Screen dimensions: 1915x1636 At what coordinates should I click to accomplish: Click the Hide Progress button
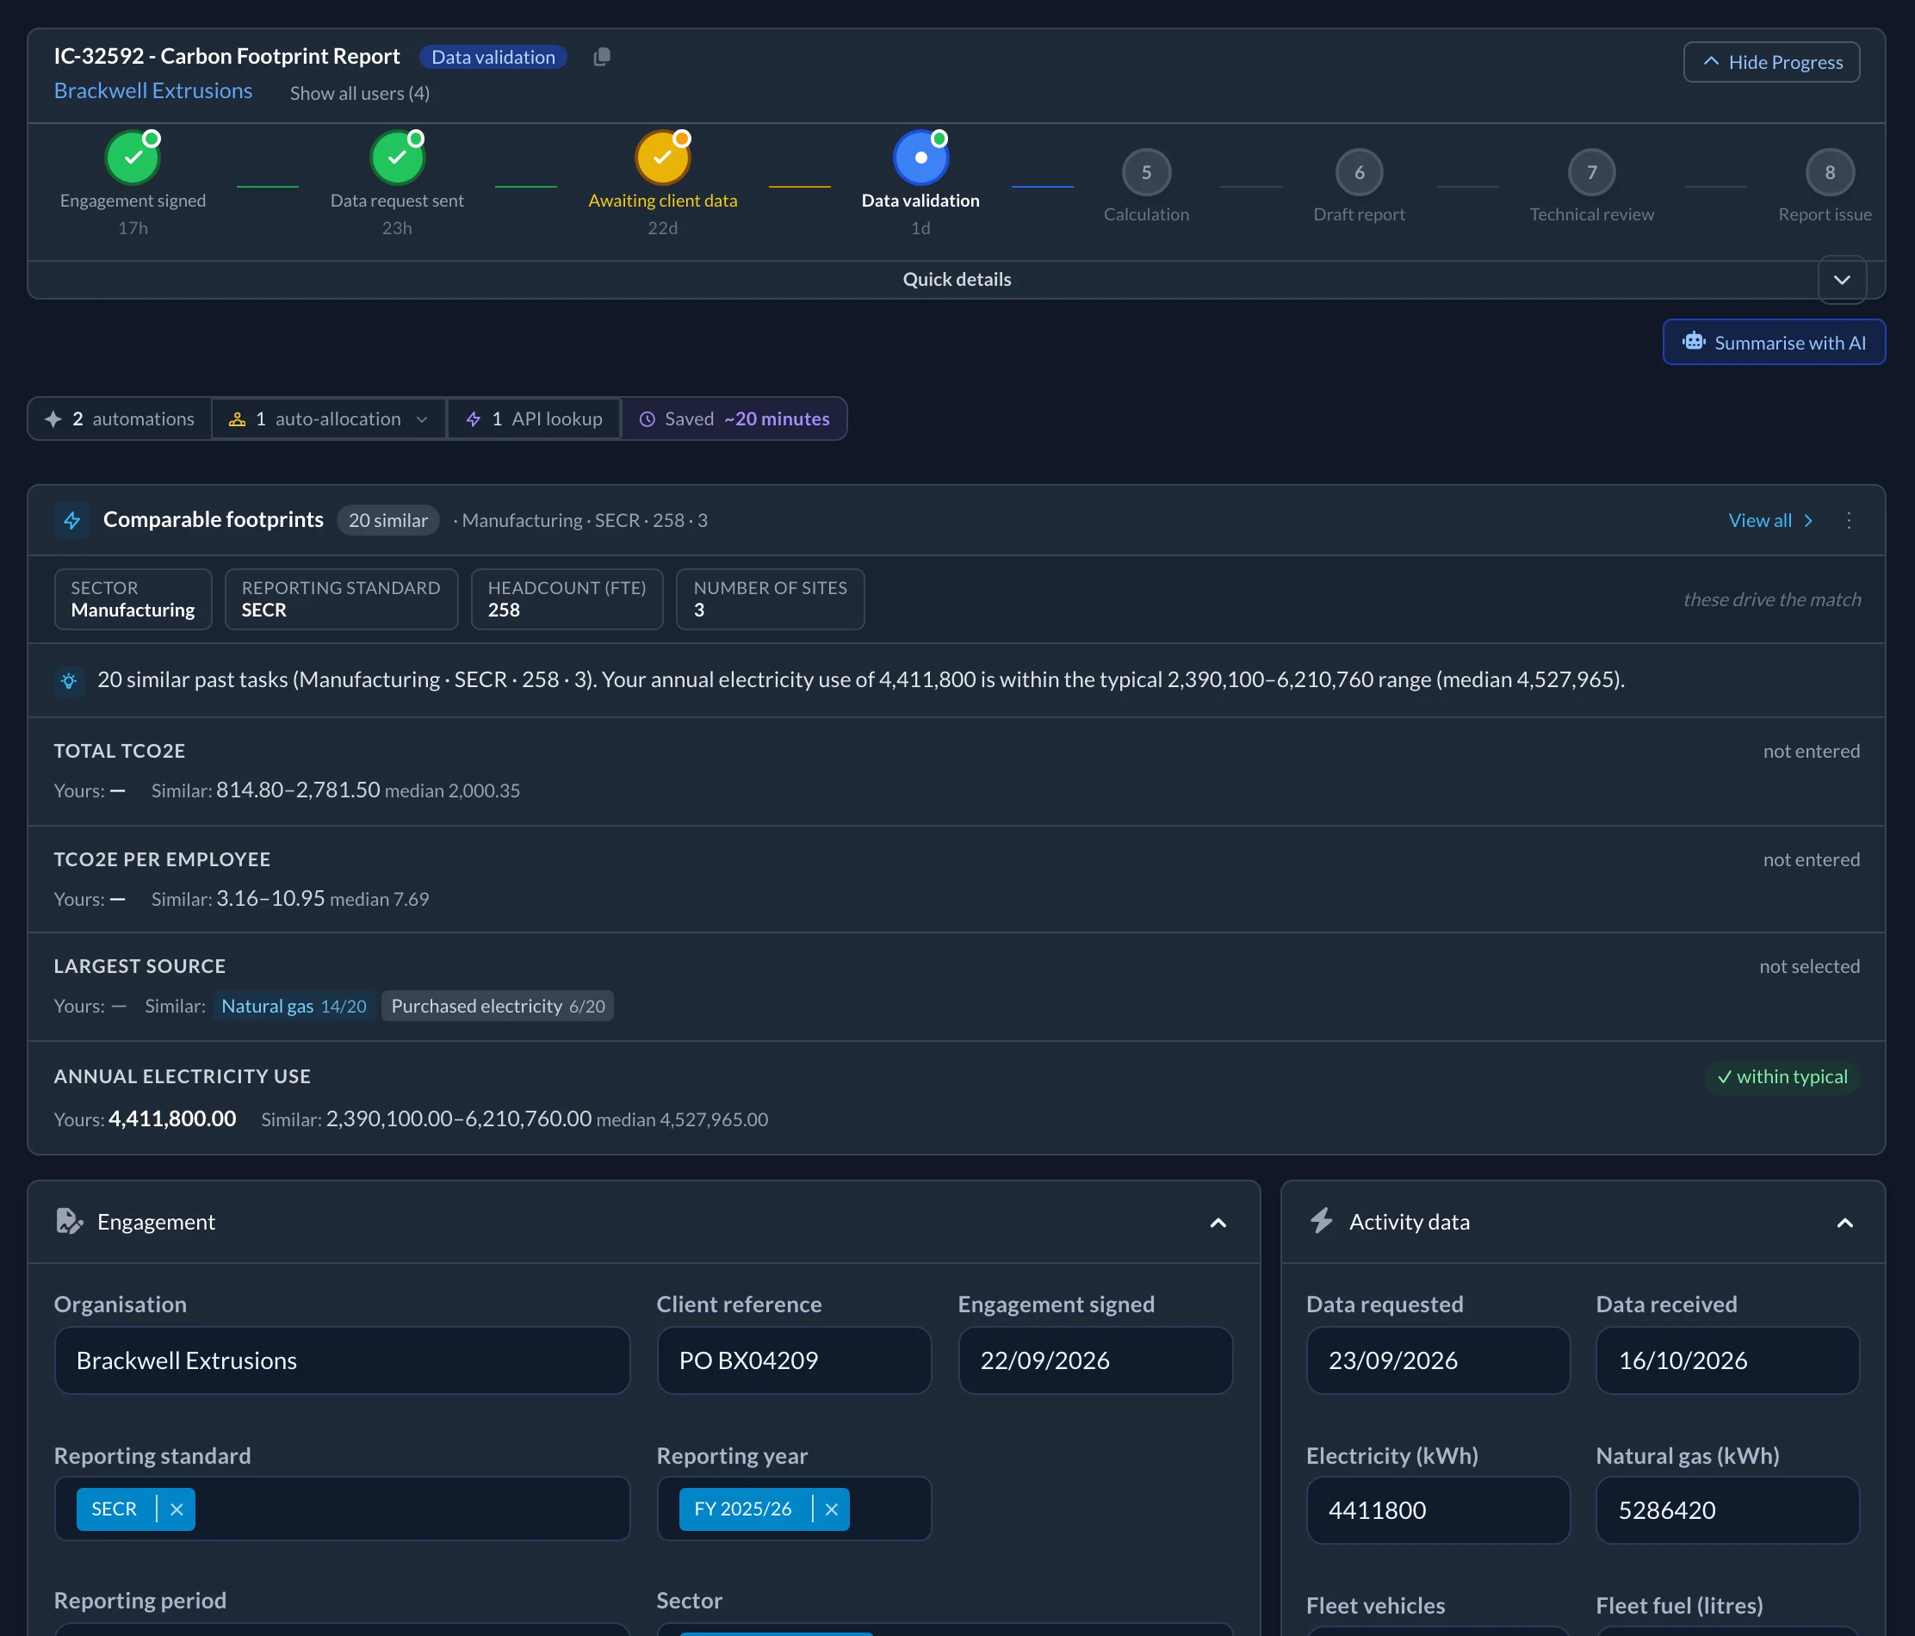1772,62
